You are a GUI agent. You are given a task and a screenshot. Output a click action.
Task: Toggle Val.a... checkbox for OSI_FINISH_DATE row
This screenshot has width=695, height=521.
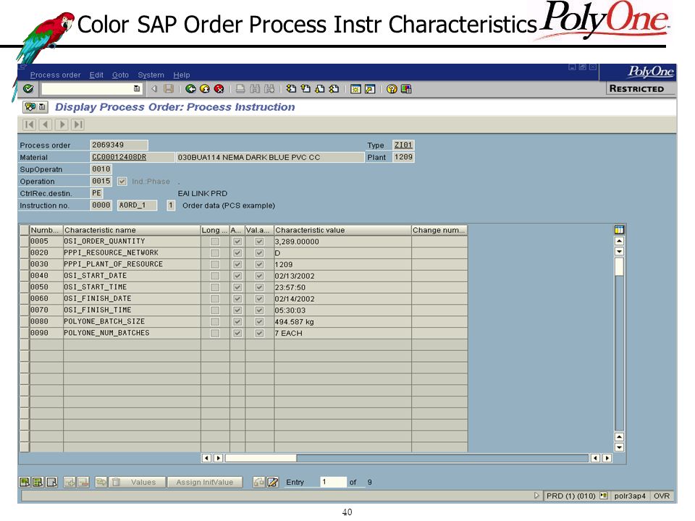point(260,299)
